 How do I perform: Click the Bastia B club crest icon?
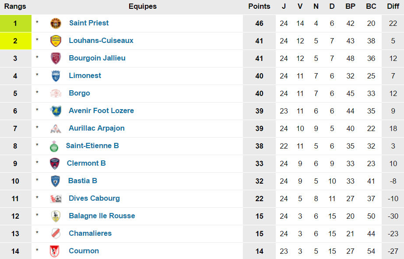tap(55, 181)
